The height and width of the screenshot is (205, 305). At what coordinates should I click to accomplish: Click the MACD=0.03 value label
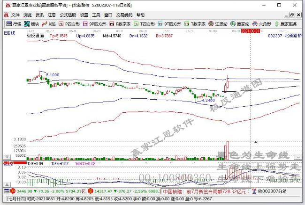tap(85, 164)
